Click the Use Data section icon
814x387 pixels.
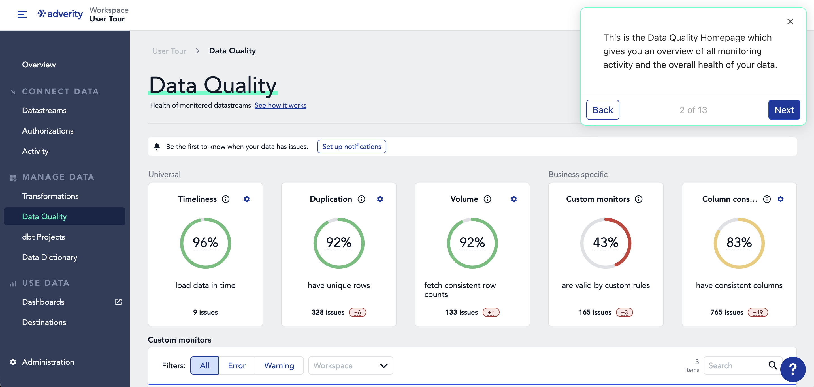(13, 284)
